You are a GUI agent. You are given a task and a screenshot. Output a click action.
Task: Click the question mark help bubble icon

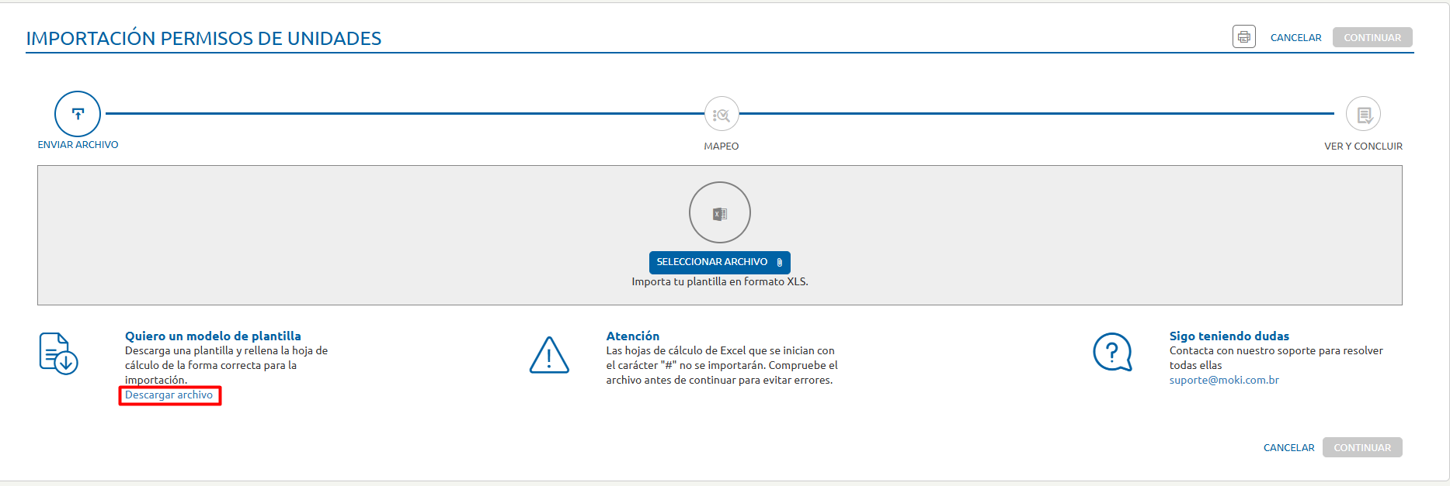(x=1112, y=353)
